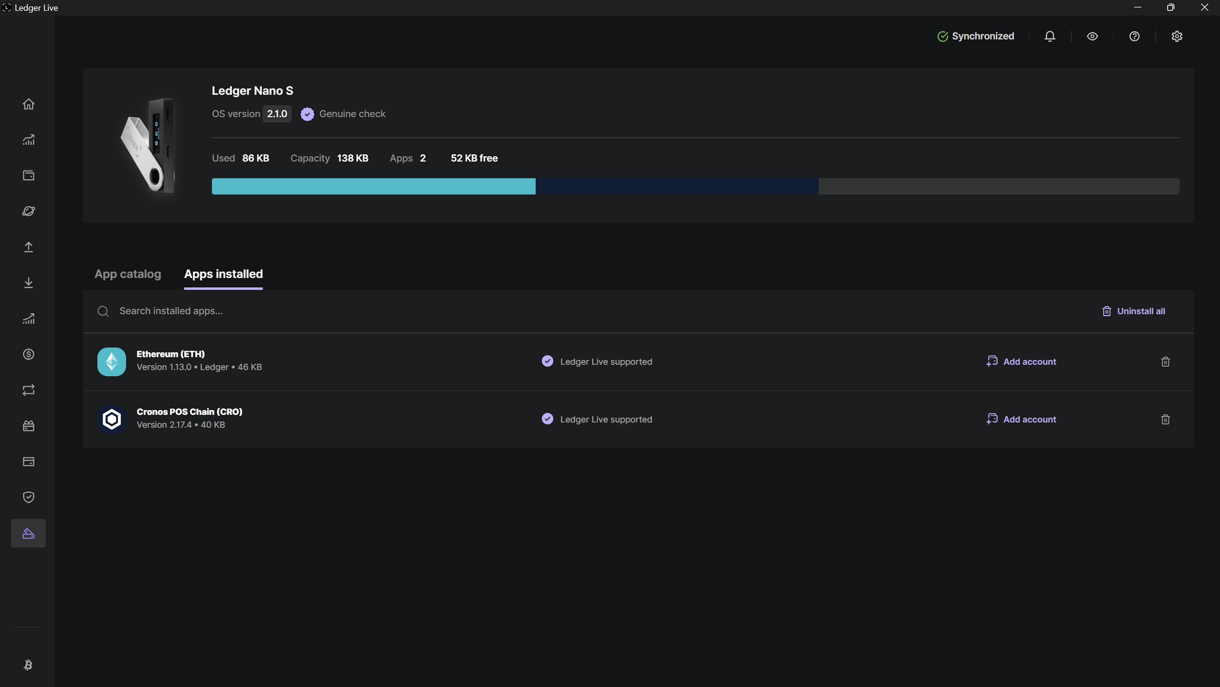Select the My Ledger device icon in sidebar

tap(28, 533)
